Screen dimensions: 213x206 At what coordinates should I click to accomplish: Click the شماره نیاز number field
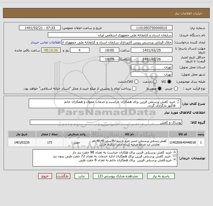coord(152,28)
